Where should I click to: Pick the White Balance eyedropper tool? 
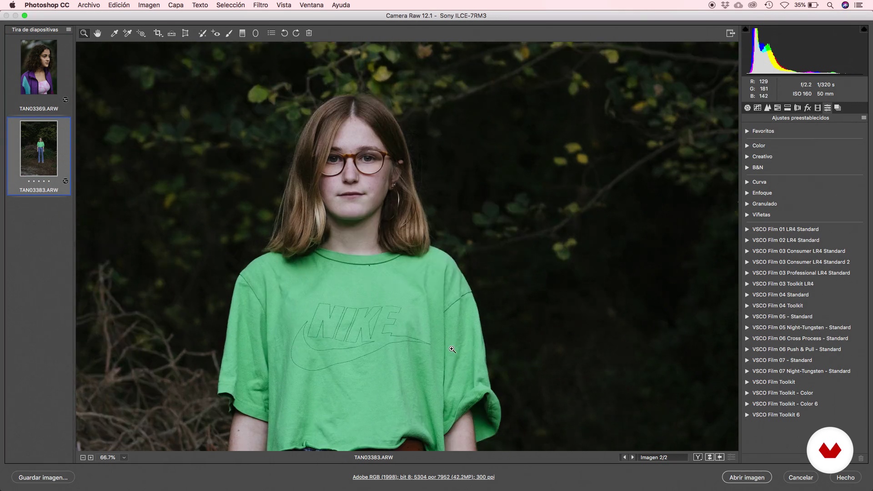click(115, 33)
